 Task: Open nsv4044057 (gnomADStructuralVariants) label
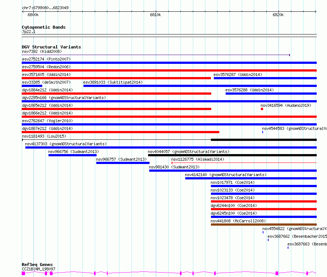point(188,152)
